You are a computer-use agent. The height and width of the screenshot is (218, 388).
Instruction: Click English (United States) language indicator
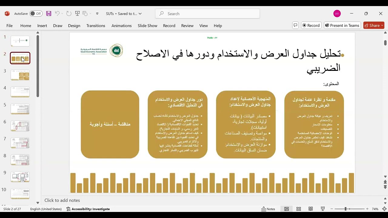click(46, 209)
